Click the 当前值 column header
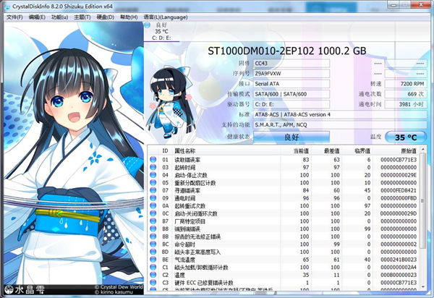The image size is (434, 298). click(x=296, y=150)
